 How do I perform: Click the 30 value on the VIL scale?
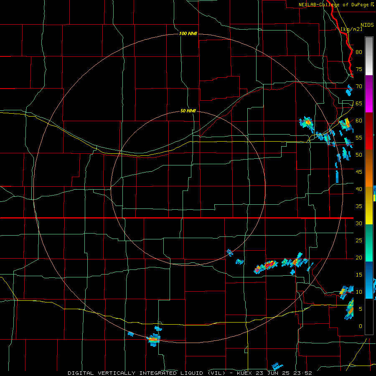pos(359,223)
